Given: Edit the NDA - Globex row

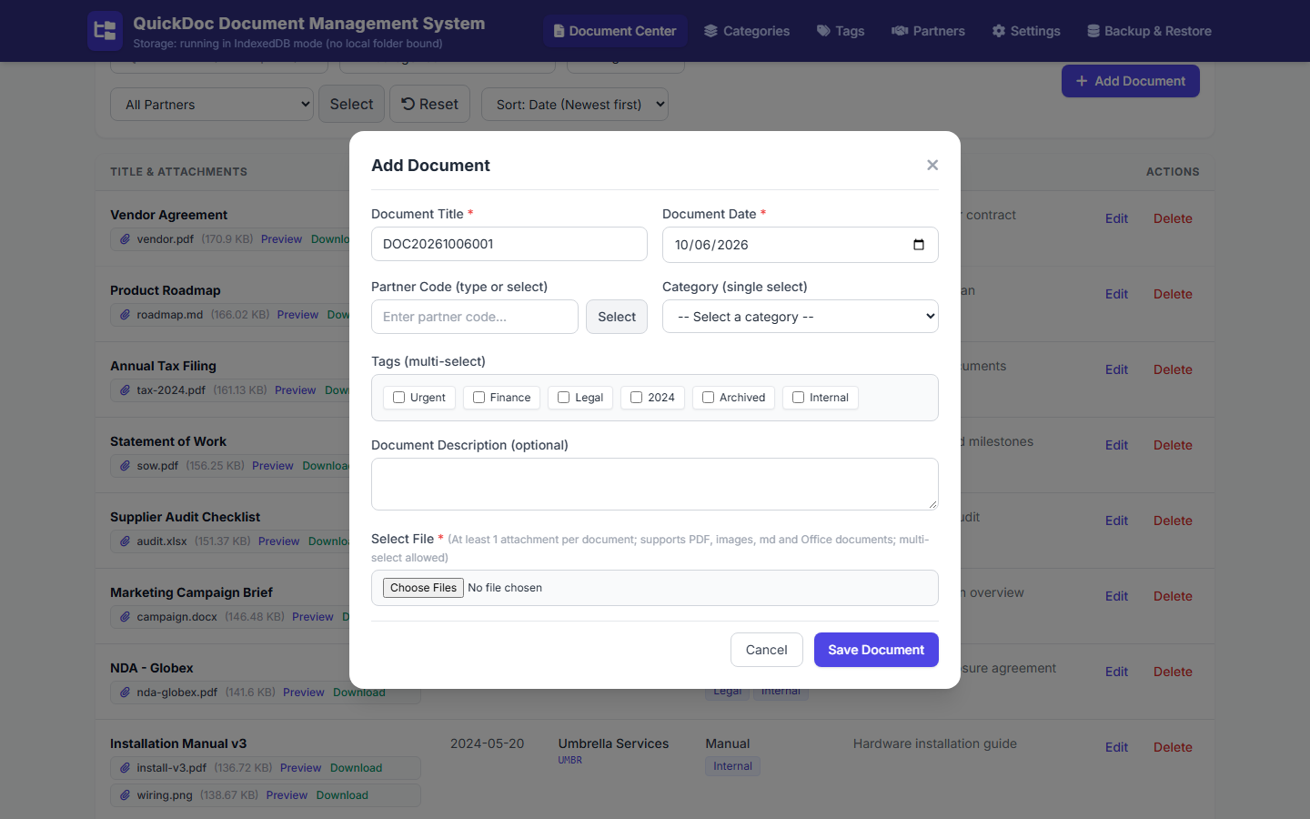Looking at the screenshot, I should [x=1116, y=672].
